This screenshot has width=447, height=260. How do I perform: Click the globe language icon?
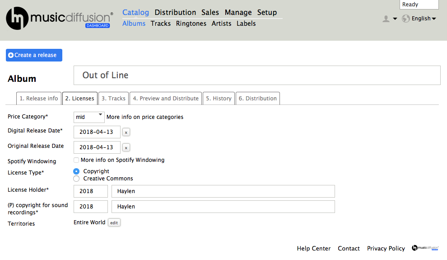click(405, 19)
